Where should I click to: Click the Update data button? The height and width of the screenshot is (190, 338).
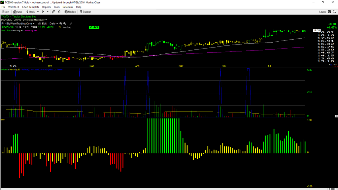click(x=70, y=12)
